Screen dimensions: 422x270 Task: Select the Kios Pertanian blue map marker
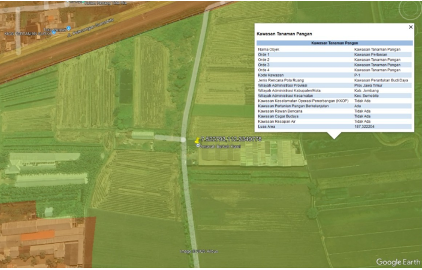pos(53,32)
